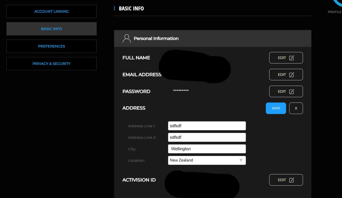Click the pencil icon beside Email Address
342x198 pixels.
[x=292, y=75]
